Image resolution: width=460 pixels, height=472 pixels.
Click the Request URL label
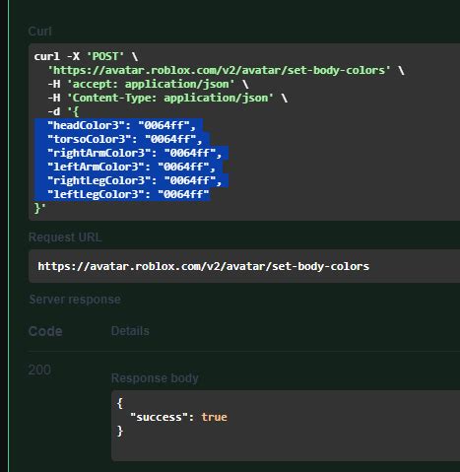coord(65,237)
